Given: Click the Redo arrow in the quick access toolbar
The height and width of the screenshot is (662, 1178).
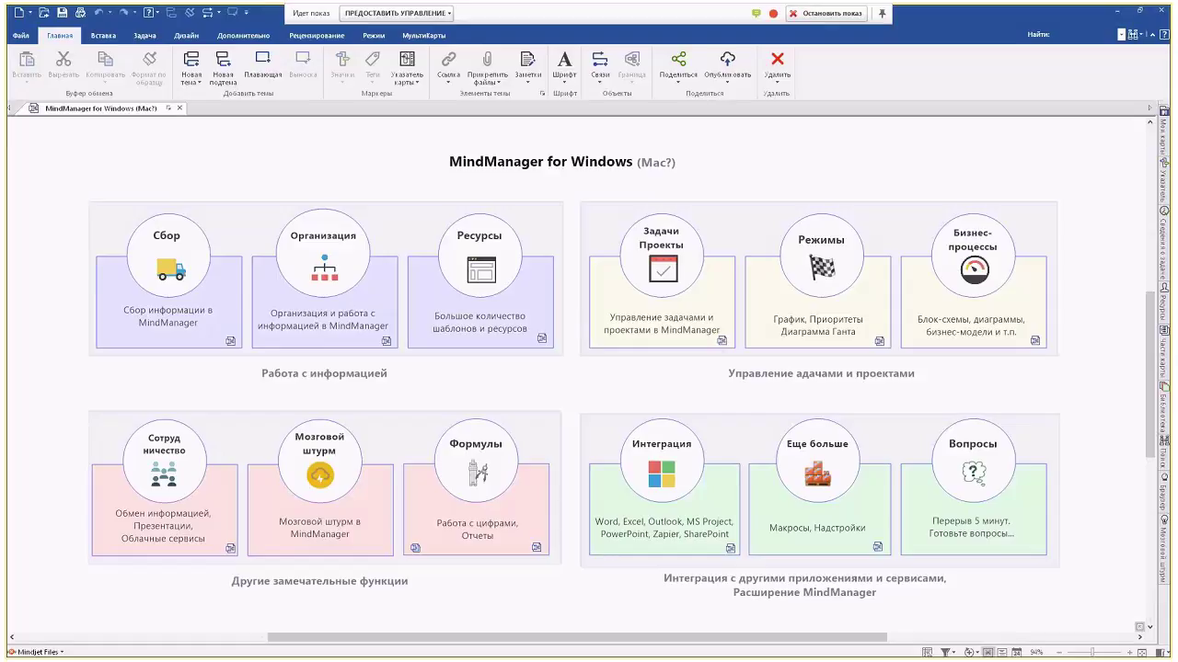Looking at the screenshot, I should click(x=123, y=12).
